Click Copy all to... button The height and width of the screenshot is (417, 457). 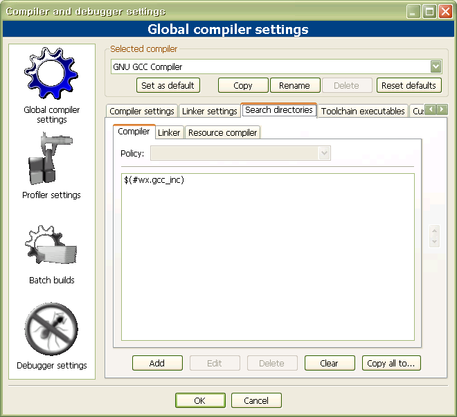(x=391, y=363)
